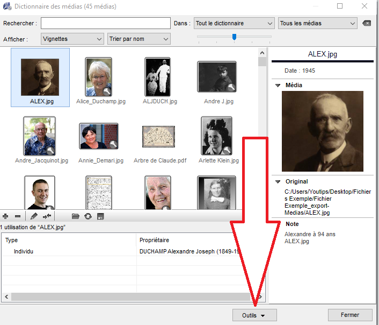The width and height of the screenshot is (379, 325).
Task: Expand the Vignettes display dropdown
Action: pos(72,39)
